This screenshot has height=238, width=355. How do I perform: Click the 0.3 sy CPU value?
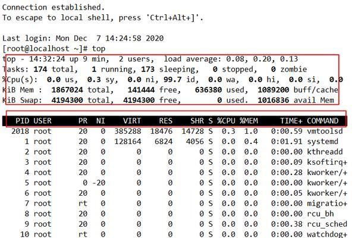[94, 80]
